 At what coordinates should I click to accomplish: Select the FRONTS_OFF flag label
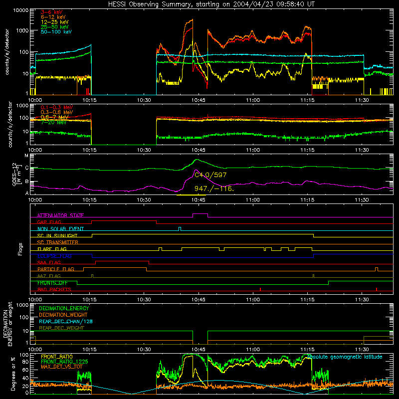pyautogui.click(x=52, y=283)
